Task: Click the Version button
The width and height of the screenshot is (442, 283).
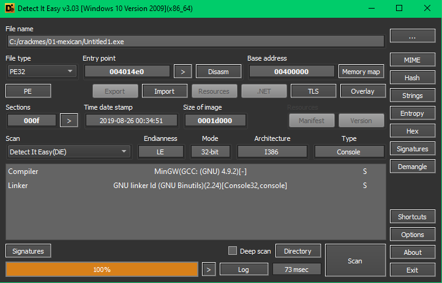Action: coord(361,121)
